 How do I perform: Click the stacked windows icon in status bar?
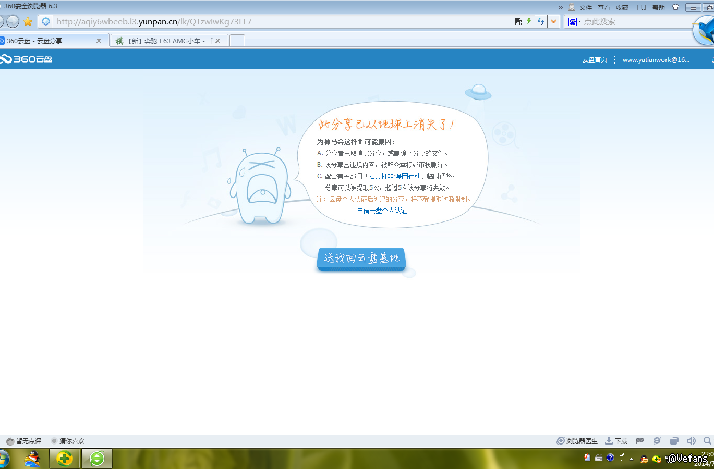point(674,441)
